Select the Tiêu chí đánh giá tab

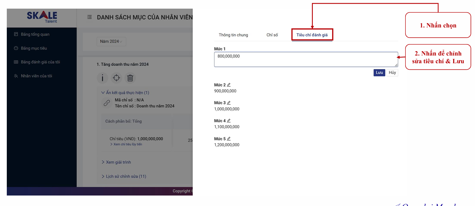[312, 35]
